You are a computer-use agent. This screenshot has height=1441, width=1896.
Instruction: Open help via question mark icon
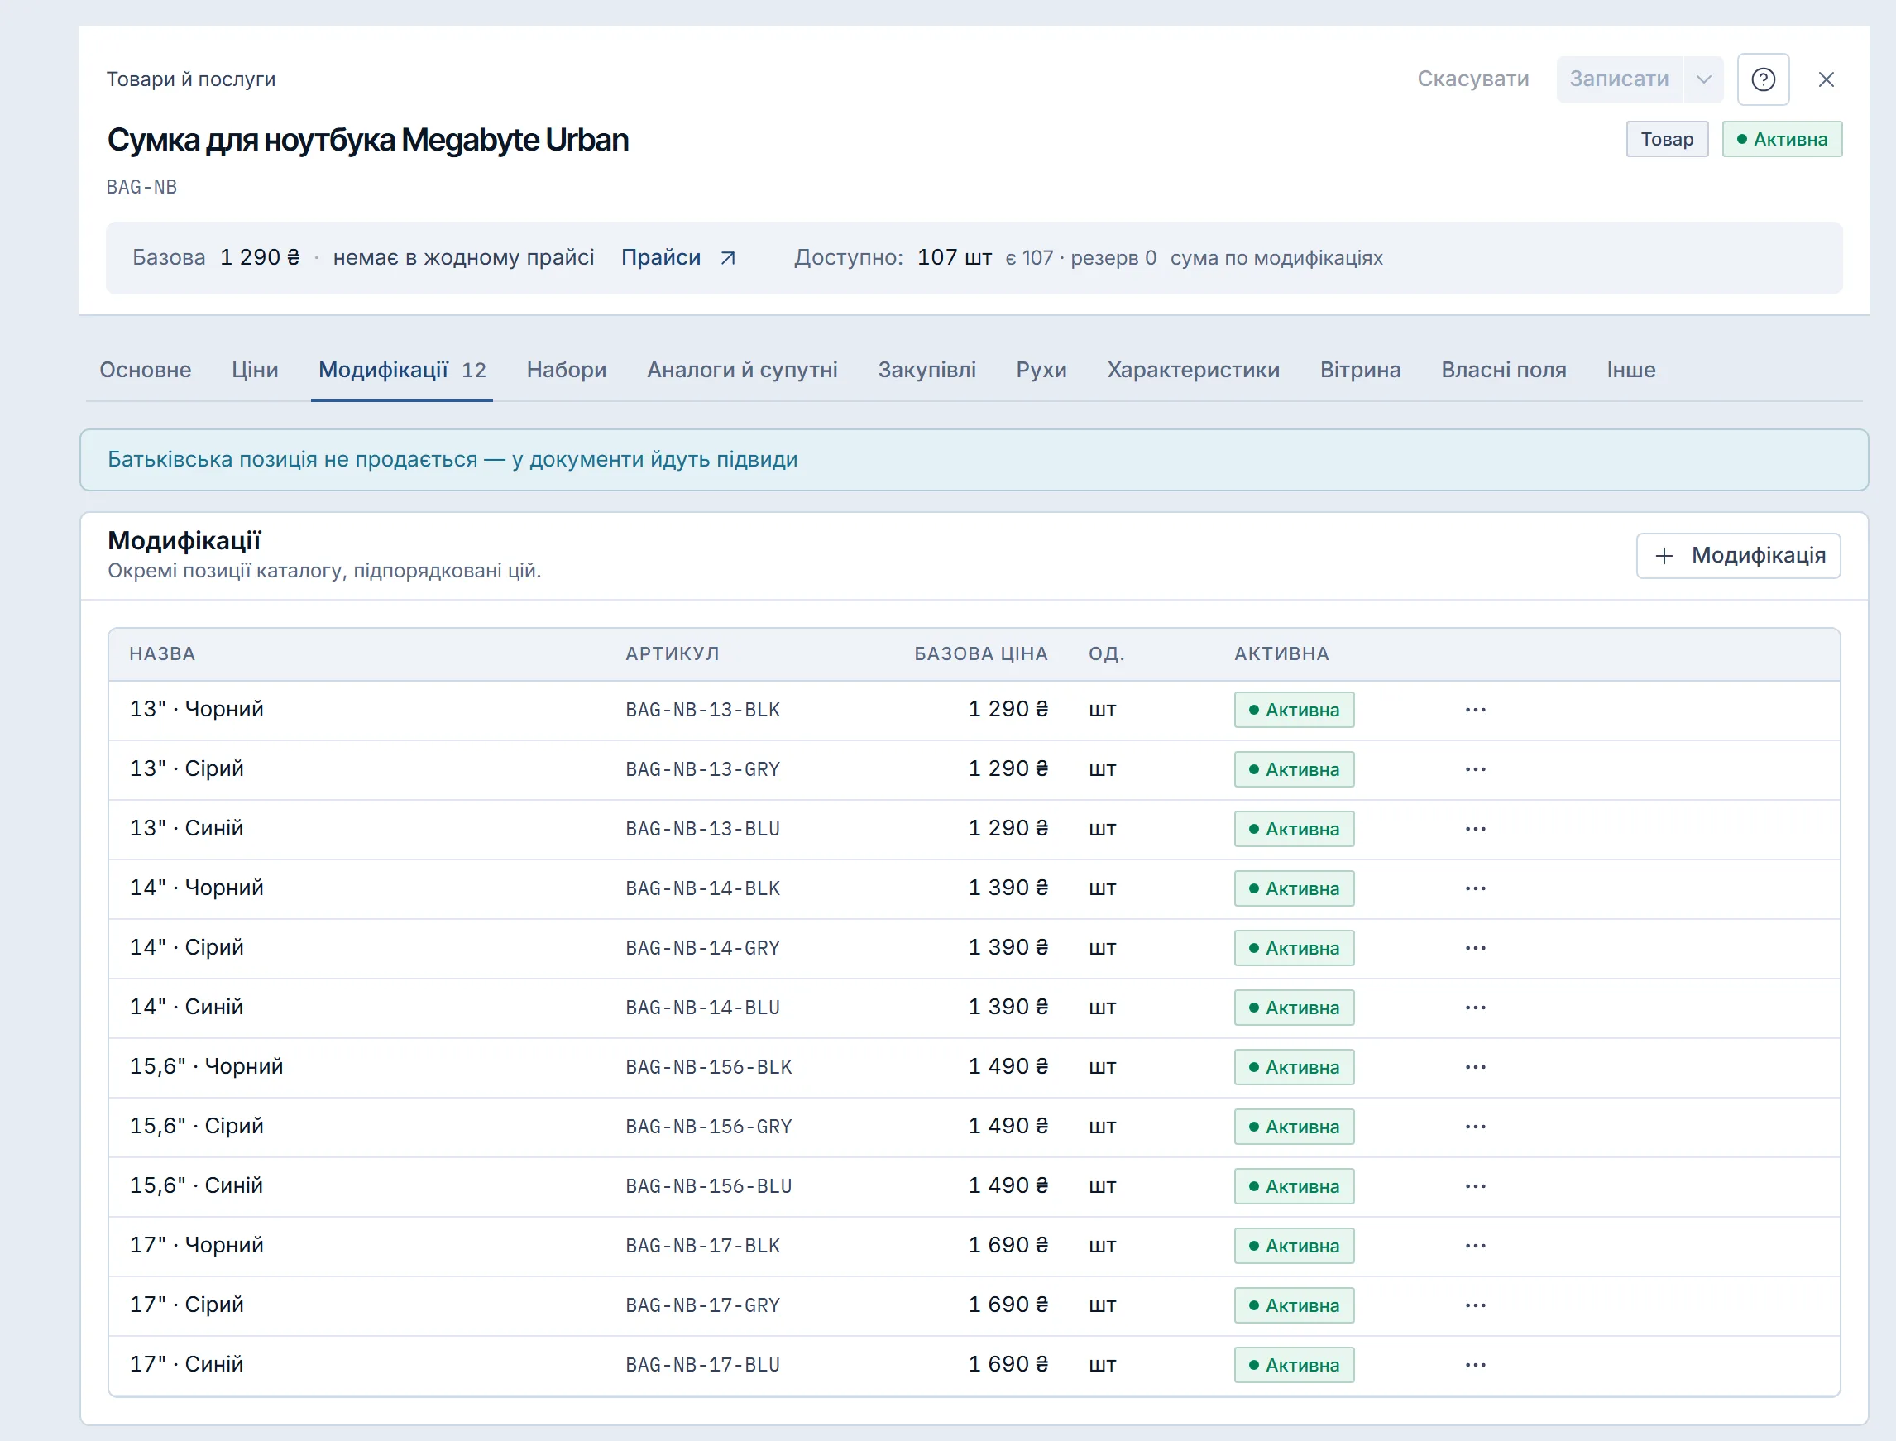[x=1762, y=79]
